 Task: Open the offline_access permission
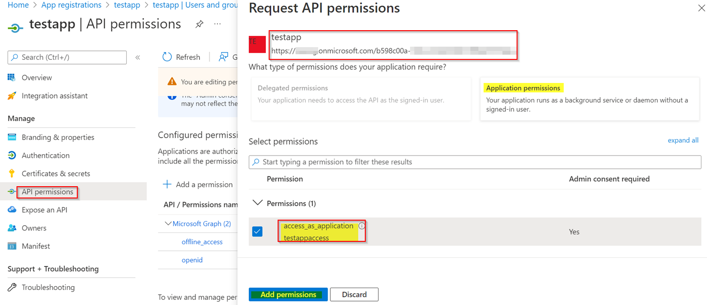click(x=202, y=241)
